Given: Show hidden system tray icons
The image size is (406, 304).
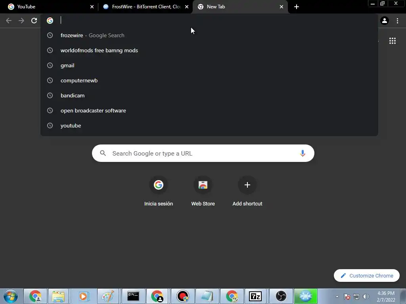Looking at the screenshot, I should pyautogui.click(x=337, y=296).
